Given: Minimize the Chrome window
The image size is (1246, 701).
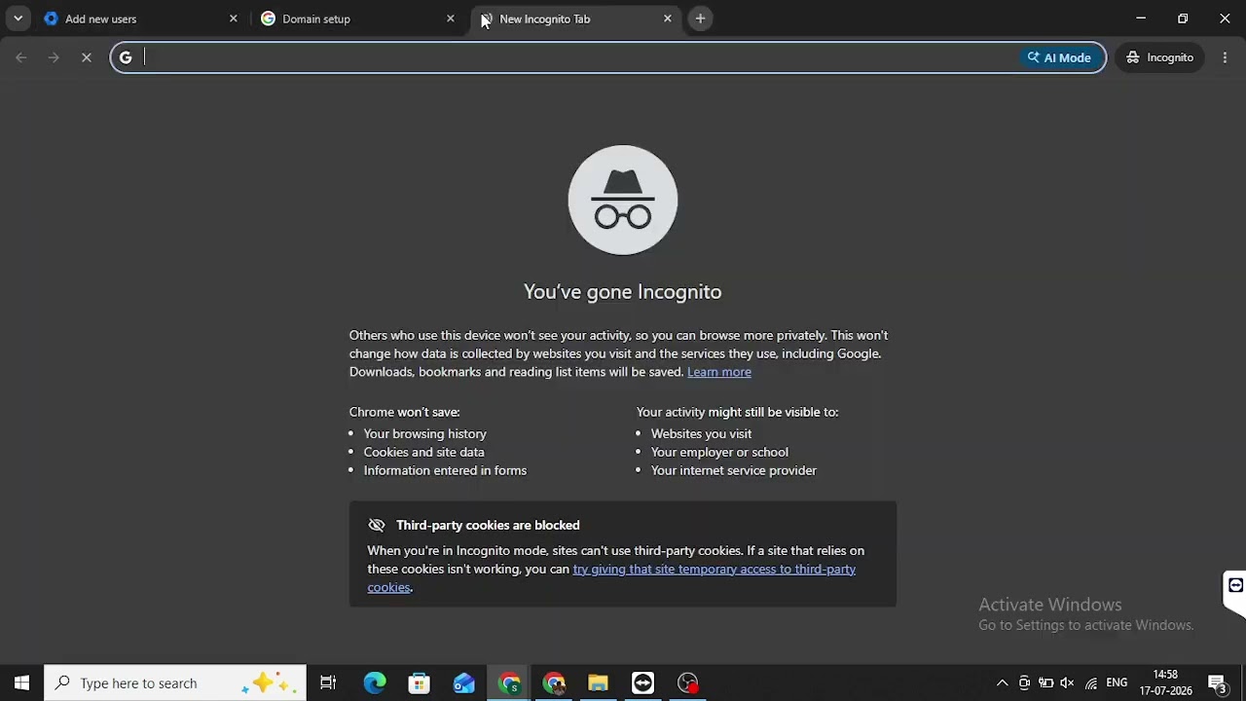Looking at the screenshot, I should pyautogui.click(x=1141, y=18).
